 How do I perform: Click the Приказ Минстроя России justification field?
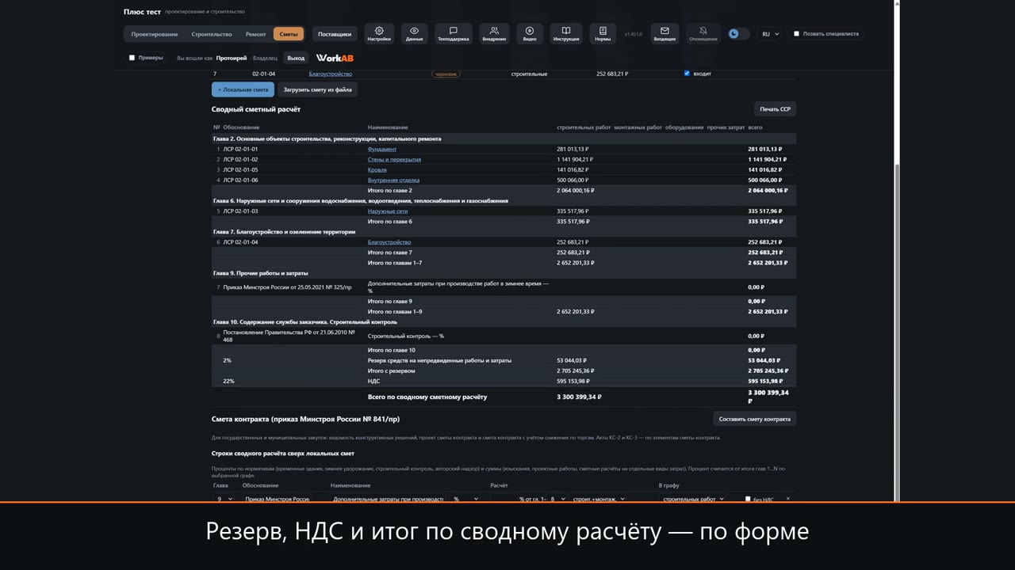[276, 499]
